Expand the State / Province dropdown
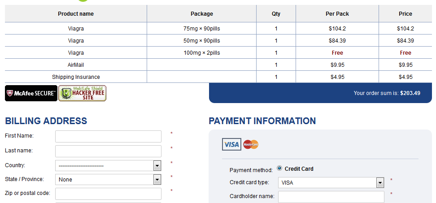The height and width of the screenshot is (203, 436). click(108, 179)
